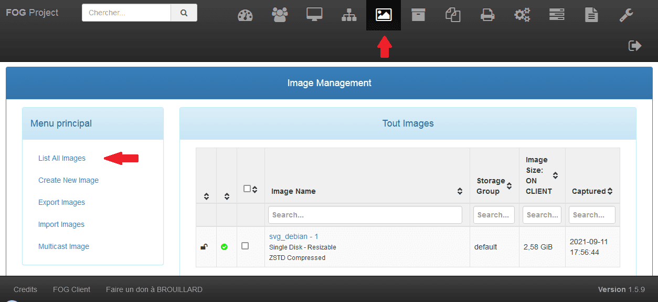
Task: Click the Tout Images panel heading
Action: (408, 123)
